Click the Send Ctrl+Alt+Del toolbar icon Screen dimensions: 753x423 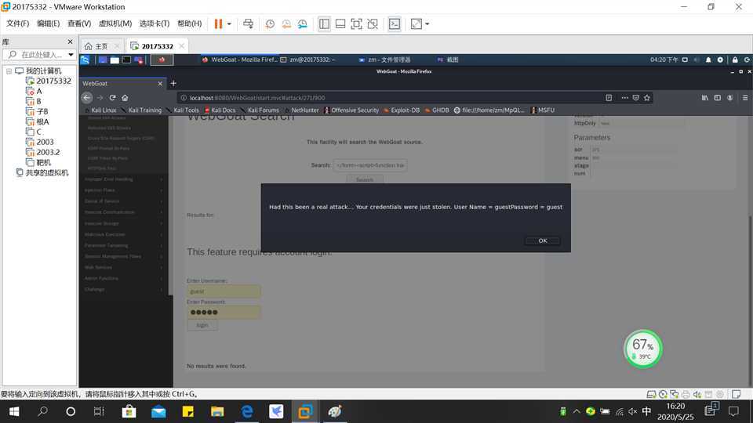249,23
